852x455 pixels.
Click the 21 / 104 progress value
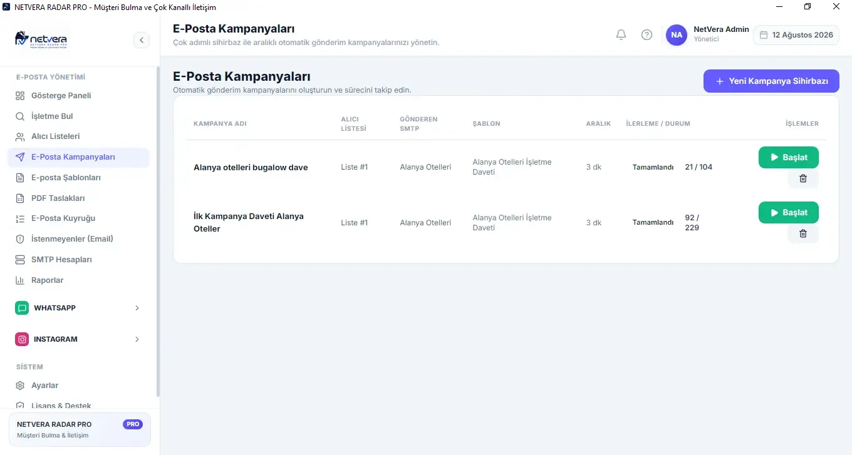(699, 167)
